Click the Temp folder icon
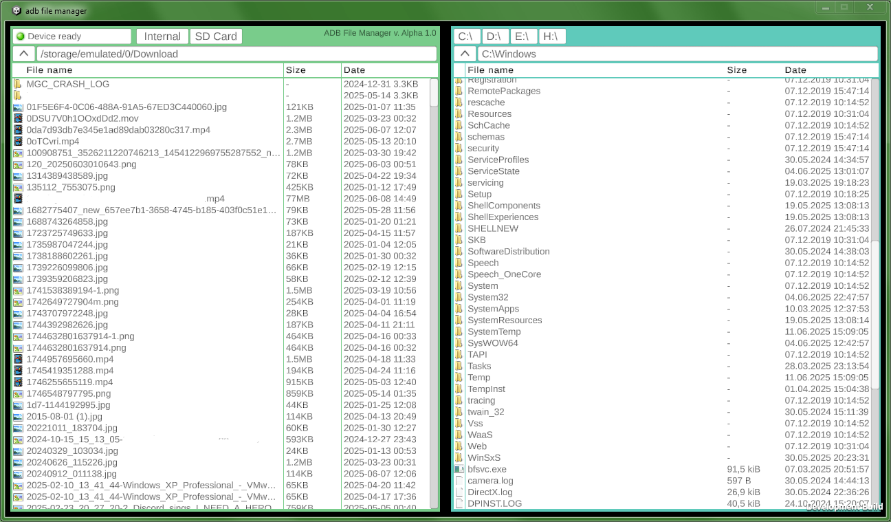Image resolution: width=891 pixels, height=522 pixels. click(459, 378)
